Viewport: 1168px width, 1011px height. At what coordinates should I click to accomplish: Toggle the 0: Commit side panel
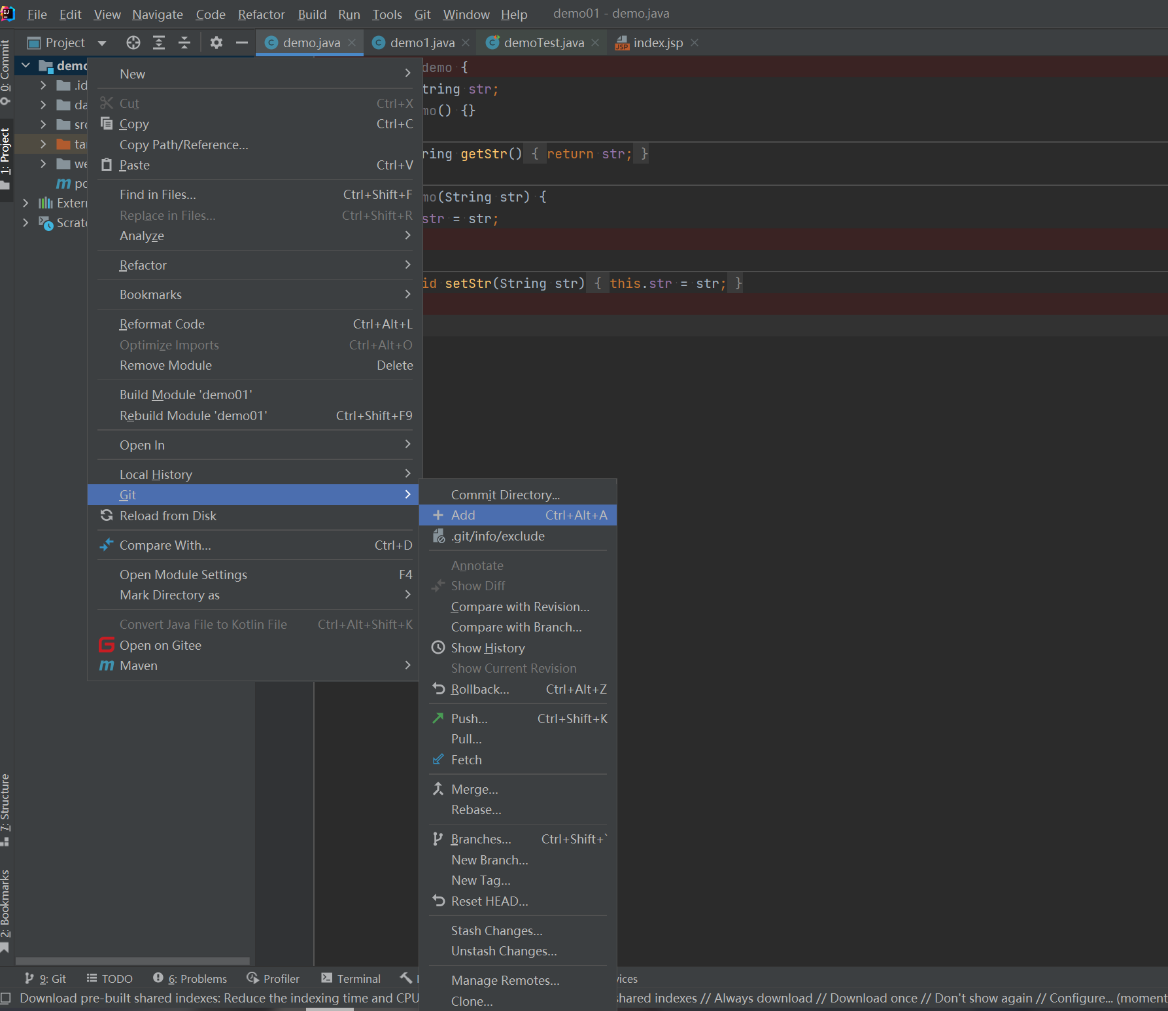[x=5, y=72]
